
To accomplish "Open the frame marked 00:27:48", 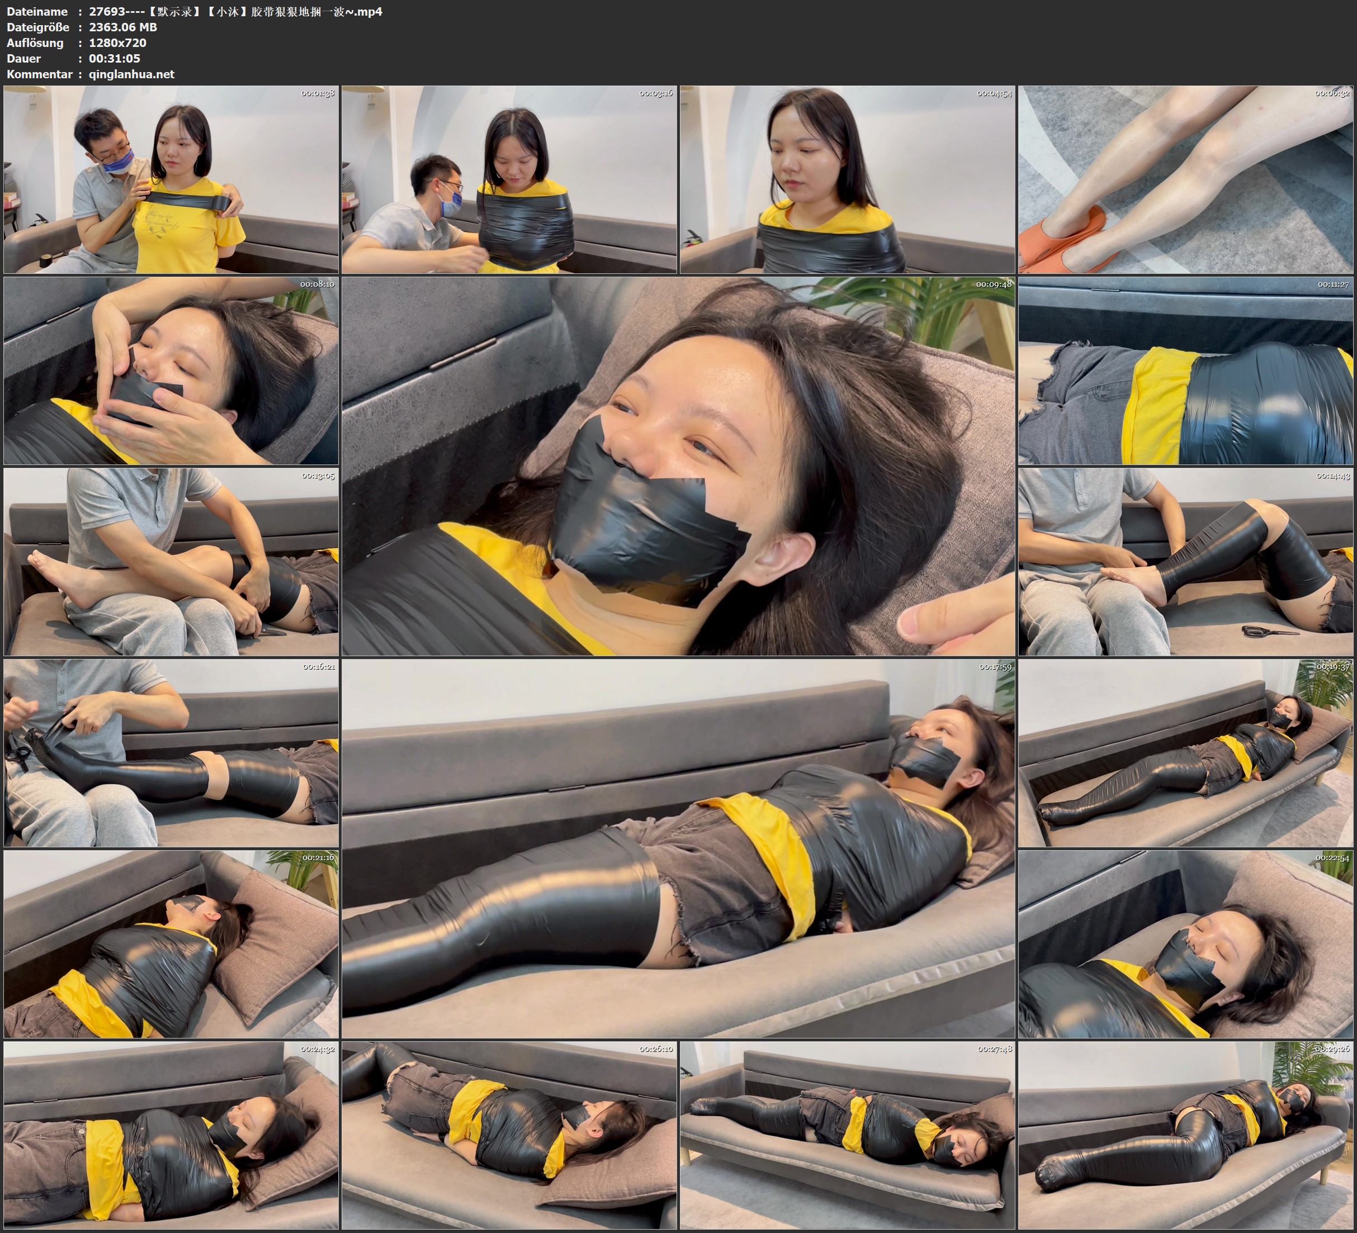I will coord(848,1135).
